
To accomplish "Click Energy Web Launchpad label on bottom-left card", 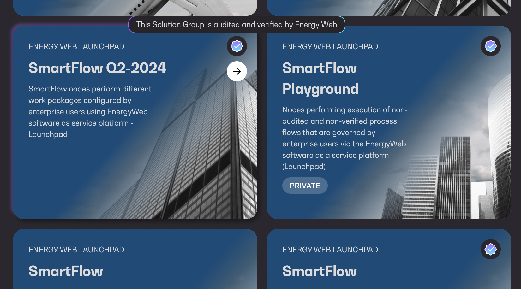I will click(76, 250).
